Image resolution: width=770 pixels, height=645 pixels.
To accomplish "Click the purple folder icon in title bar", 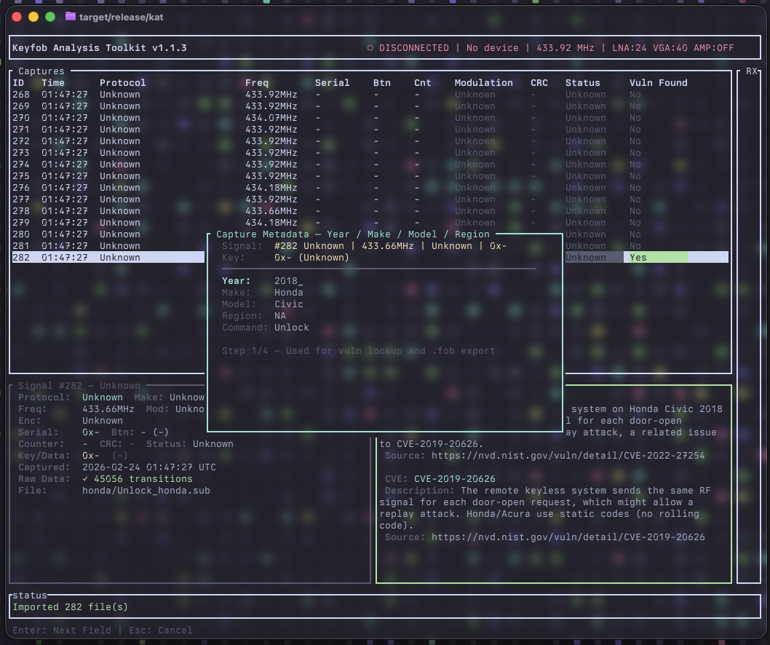I will [71, 17].
